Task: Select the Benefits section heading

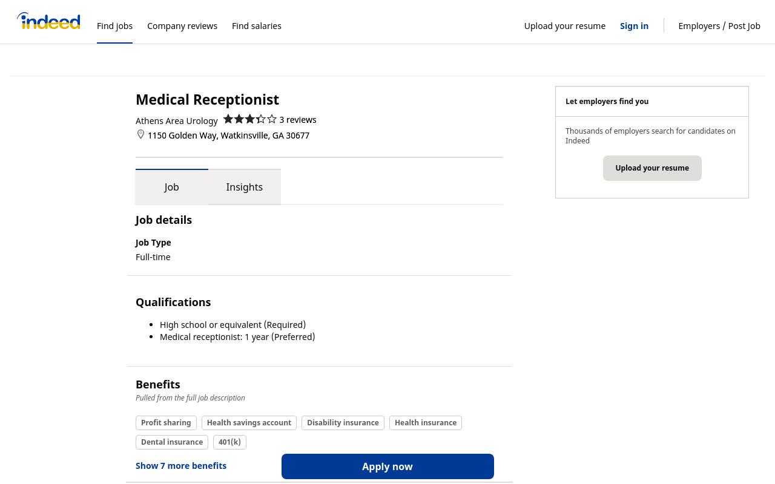Action: (158, 384)
